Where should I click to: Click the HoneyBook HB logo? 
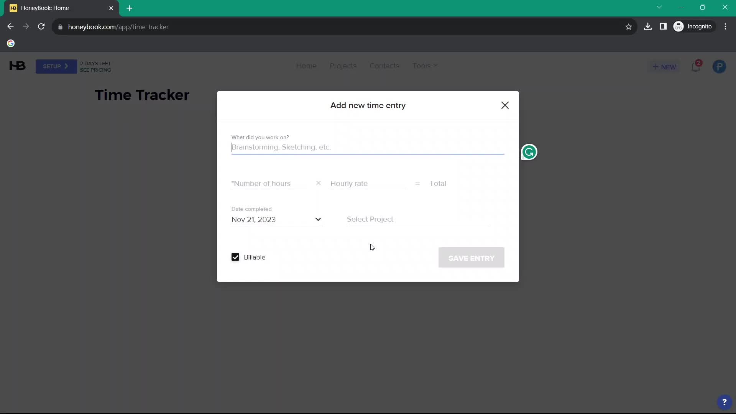pyautogui.click(x=18, y=66)
